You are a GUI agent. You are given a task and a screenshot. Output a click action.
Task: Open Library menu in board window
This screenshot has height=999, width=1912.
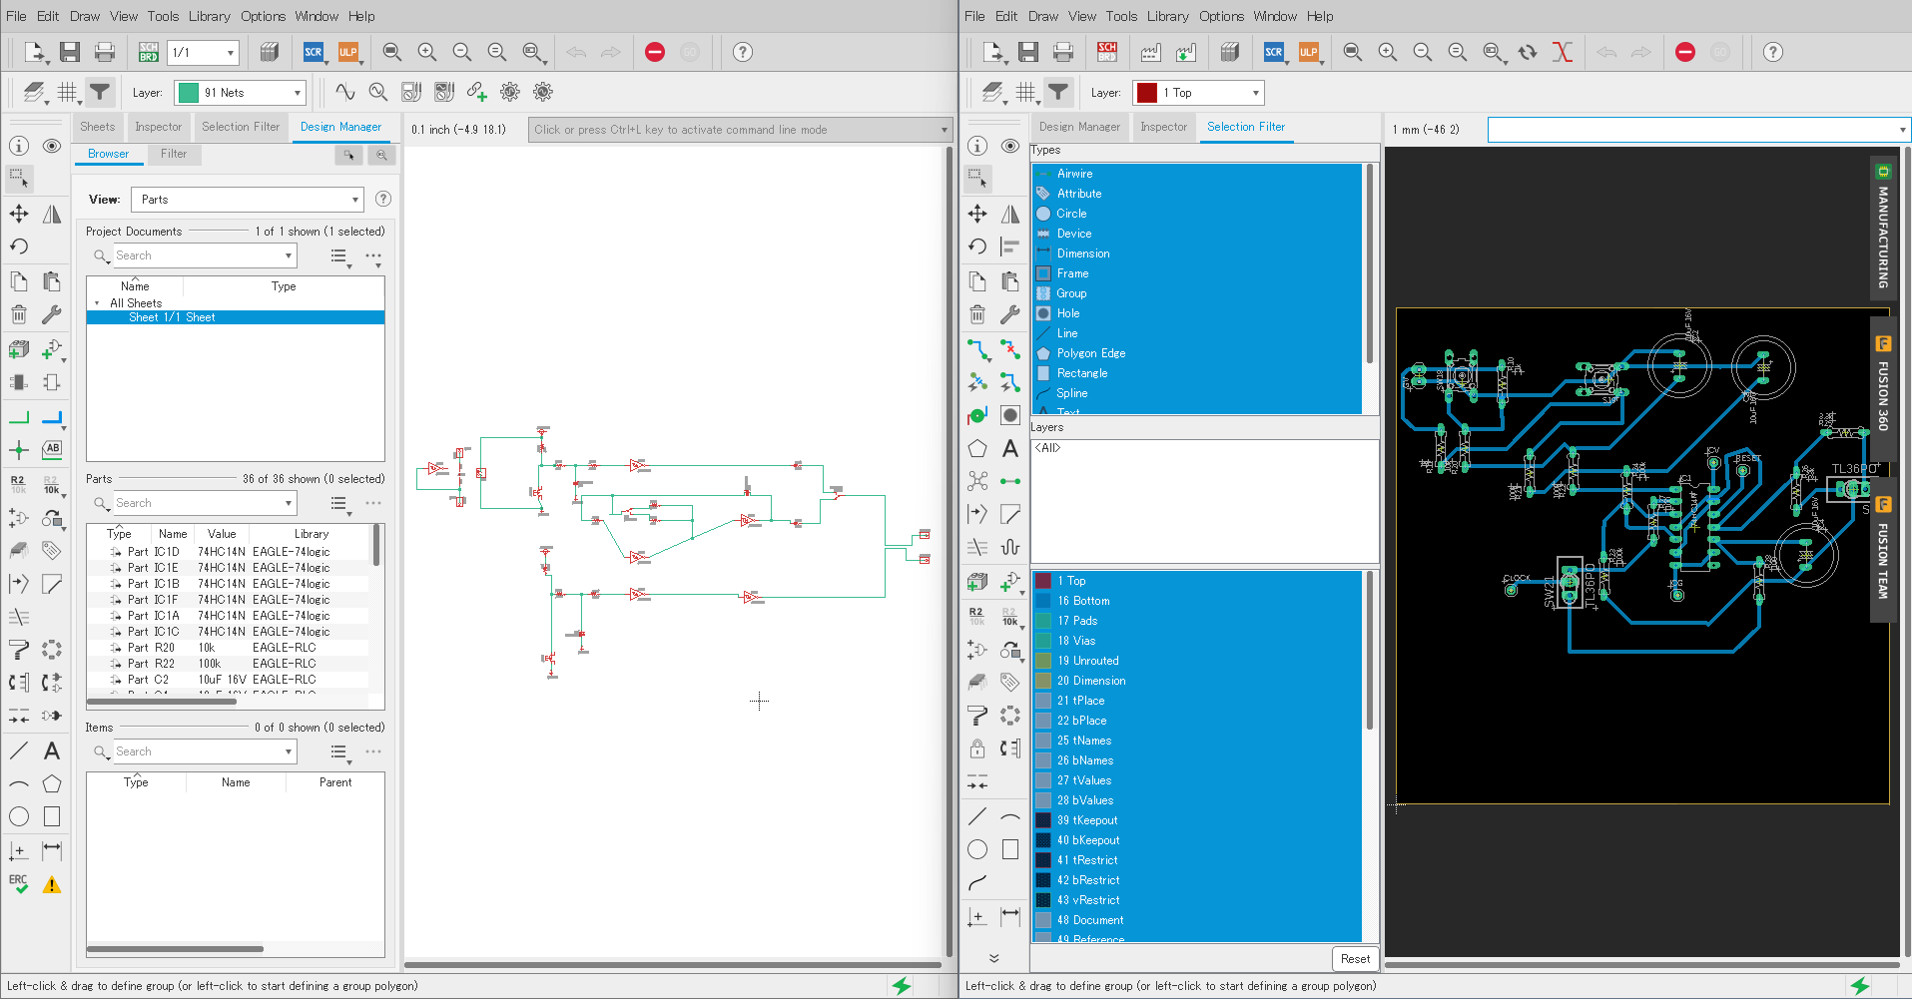pos(1167,16)
